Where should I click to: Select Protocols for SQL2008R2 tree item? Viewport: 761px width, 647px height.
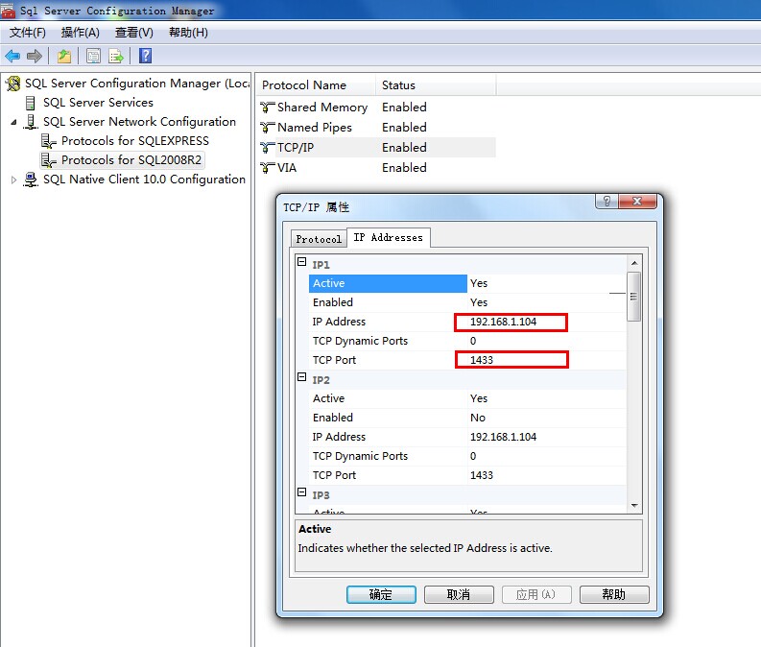coord(131,160)
